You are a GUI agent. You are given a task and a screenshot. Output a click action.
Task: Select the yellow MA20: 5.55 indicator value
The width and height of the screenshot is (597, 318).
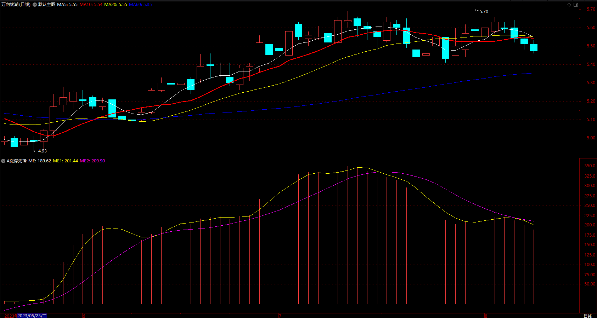pos(116,5)
